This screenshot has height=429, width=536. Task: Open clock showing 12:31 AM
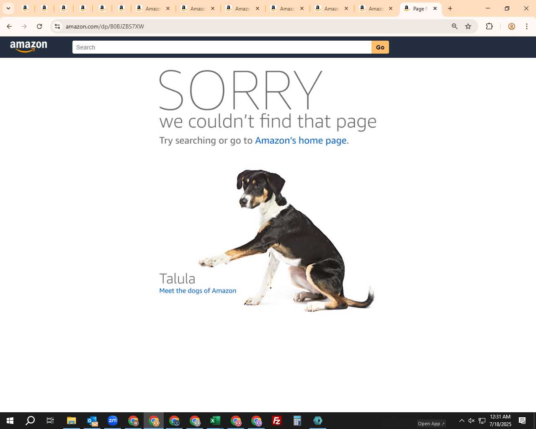coord(500,421)
